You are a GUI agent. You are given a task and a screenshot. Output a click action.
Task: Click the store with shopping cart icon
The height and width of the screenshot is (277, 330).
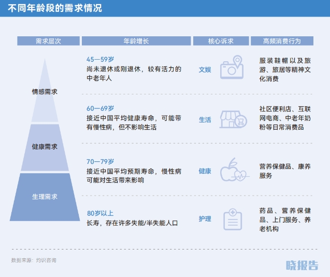coord(233,119)
